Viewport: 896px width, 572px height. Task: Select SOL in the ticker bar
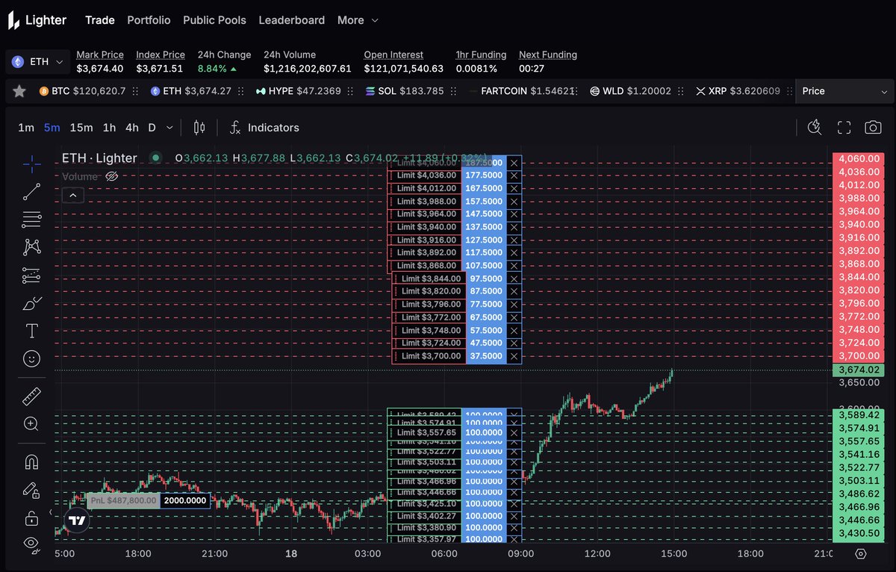tap(405, 91)
